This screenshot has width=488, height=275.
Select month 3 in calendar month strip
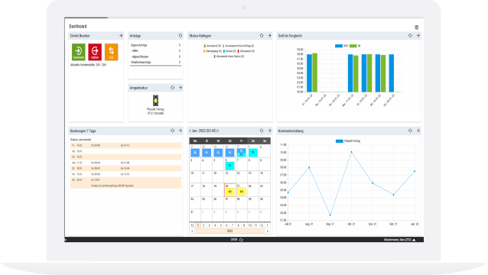tap(210, 225)
